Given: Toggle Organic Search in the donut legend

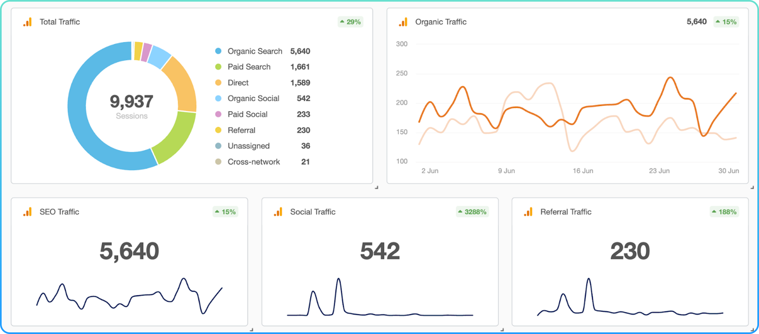Looking at the screenshot, I should (255, 51).
